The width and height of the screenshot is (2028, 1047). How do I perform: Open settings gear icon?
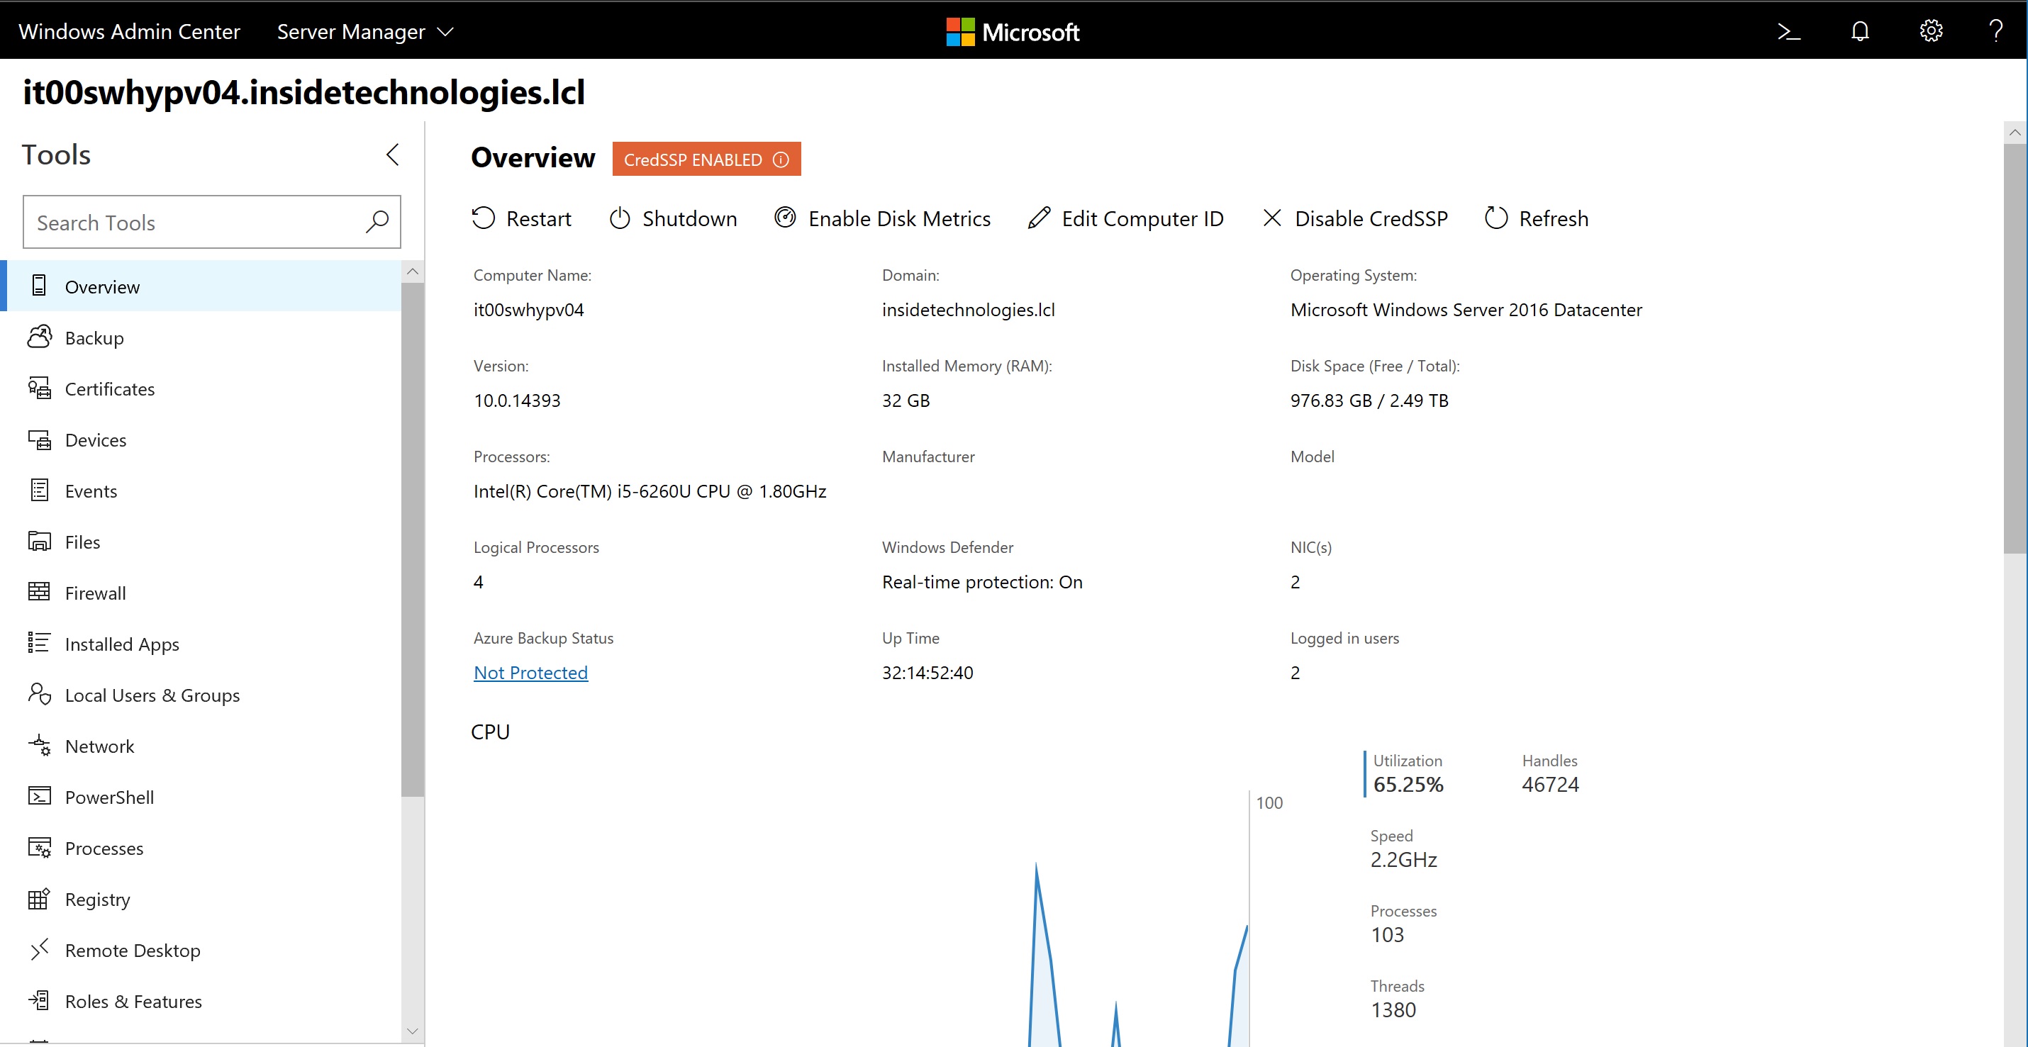point(1930,31)
